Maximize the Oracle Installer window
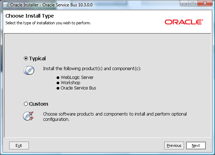The width and height of the screenshot is (215, 155). pyautogui.click(x=193, y=4)
